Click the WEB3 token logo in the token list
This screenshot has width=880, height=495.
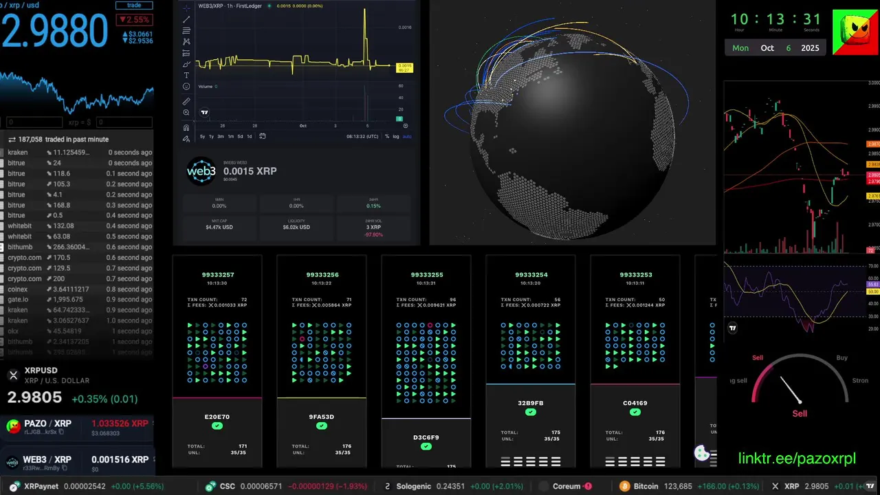point(12,463)
